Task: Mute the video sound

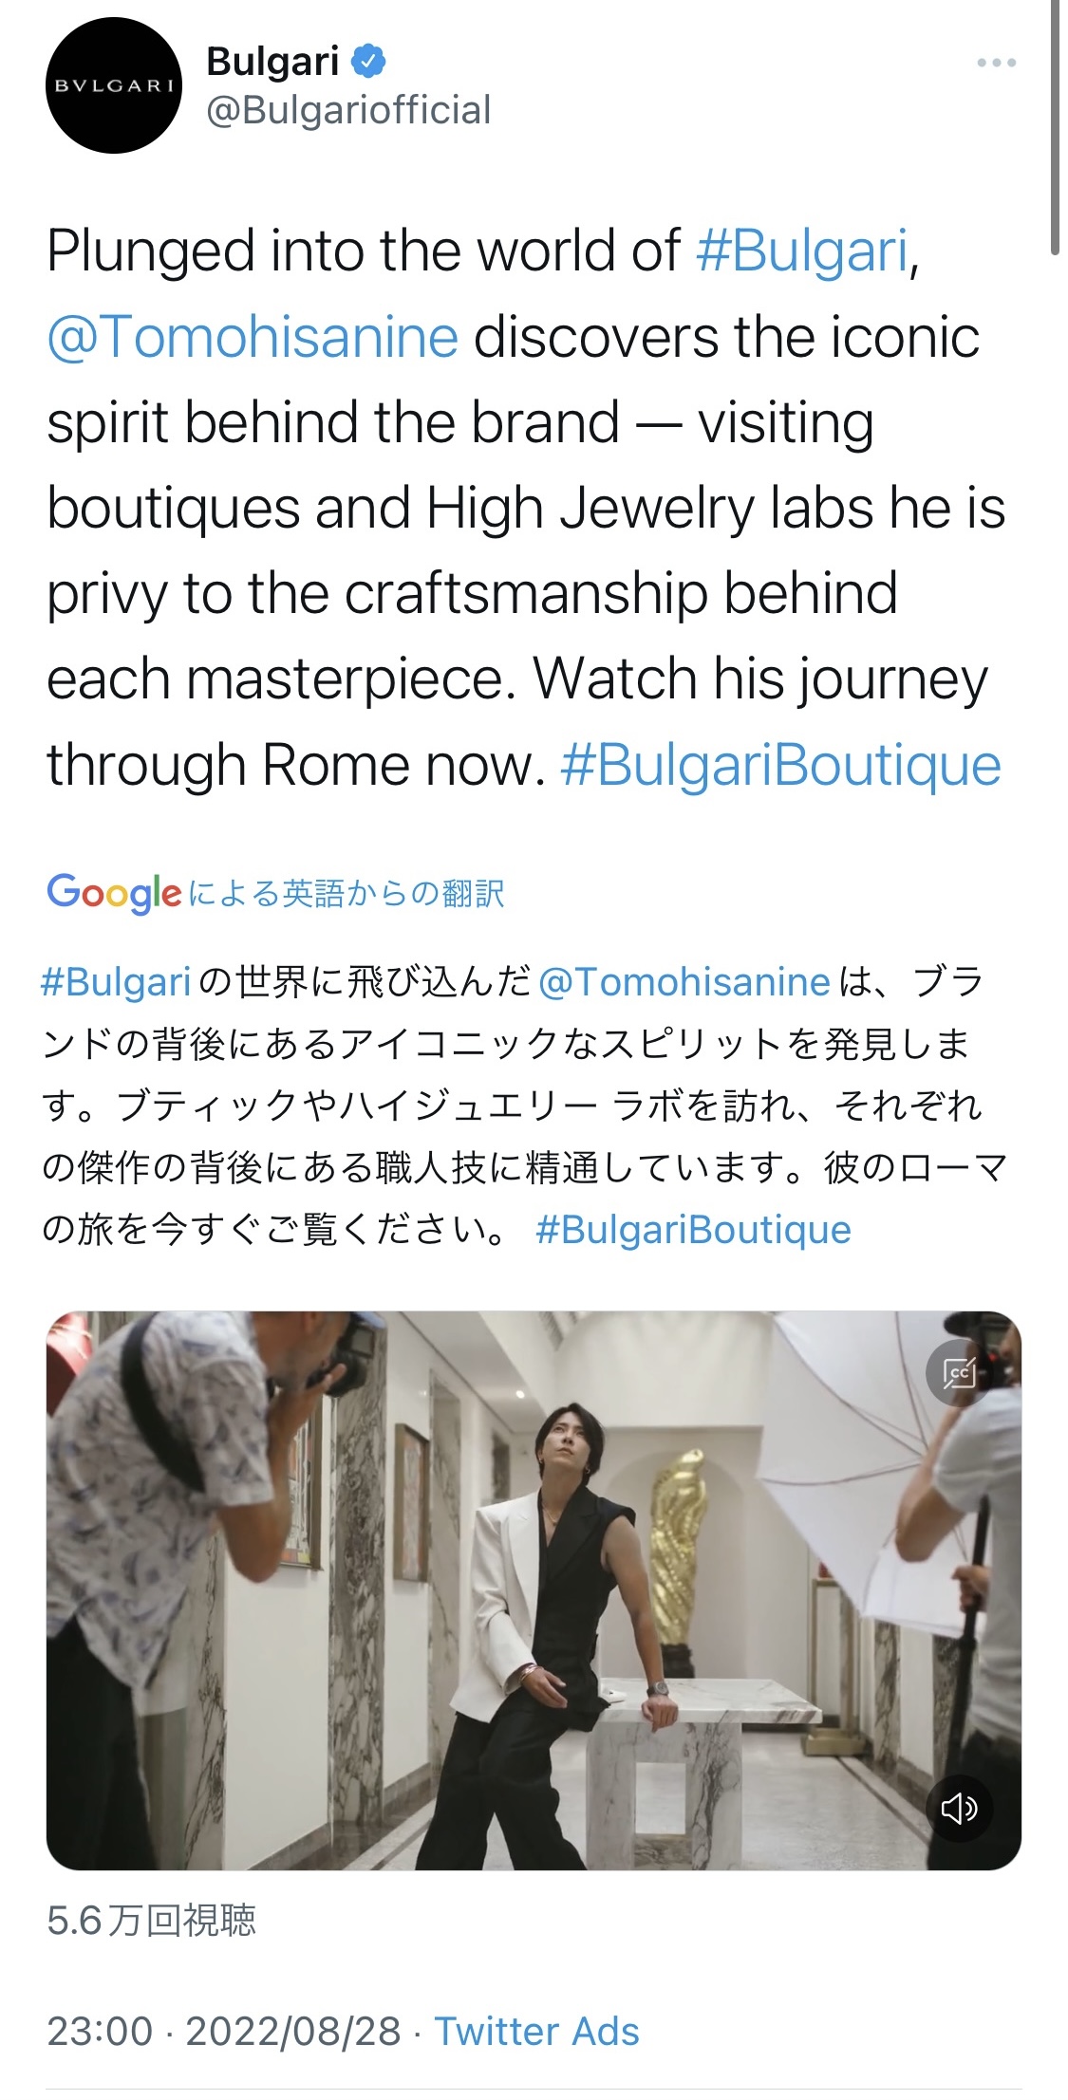Action: point(959,1808)
